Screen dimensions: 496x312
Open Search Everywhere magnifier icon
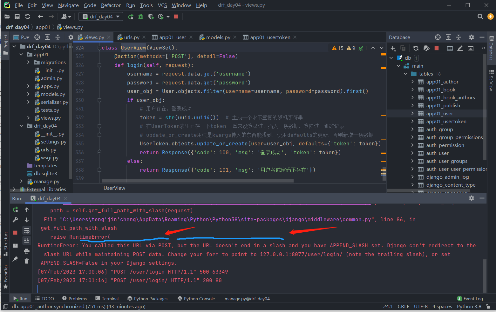(x=480, y=17)
